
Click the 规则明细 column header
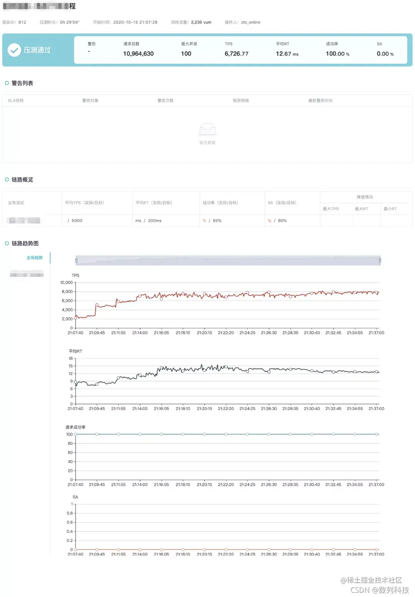coord(241,101)
